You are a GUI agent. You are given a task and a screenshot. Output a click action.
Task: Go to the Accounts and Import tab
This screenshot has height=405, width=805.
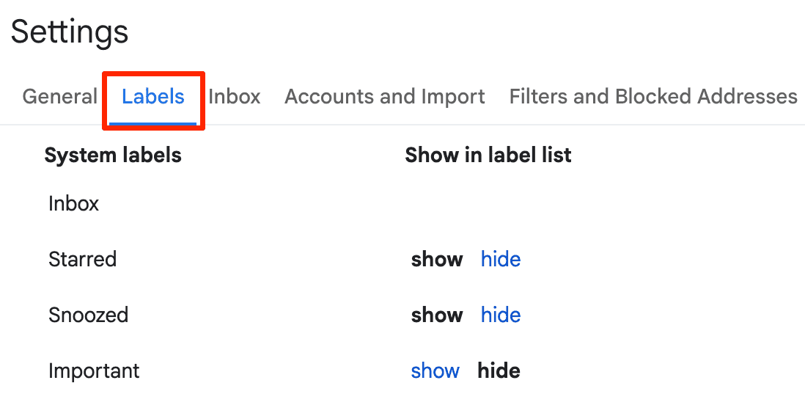(x=385, y=97)
